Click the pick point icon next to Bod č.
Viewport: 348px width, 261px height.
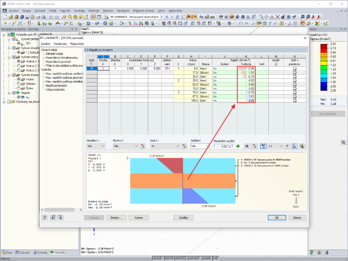point(184,146)
